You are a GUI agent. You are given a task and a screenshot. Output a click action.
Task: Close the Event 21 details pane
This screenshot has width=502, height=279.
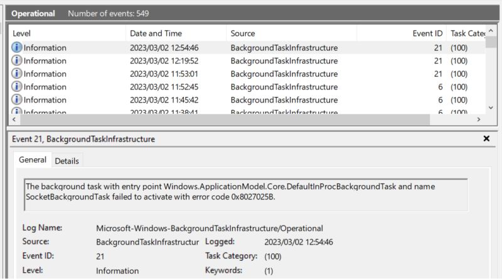click(486, 138)
